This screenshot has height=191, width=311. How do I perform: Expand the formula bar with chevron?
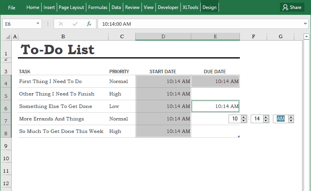pos(305,24)
